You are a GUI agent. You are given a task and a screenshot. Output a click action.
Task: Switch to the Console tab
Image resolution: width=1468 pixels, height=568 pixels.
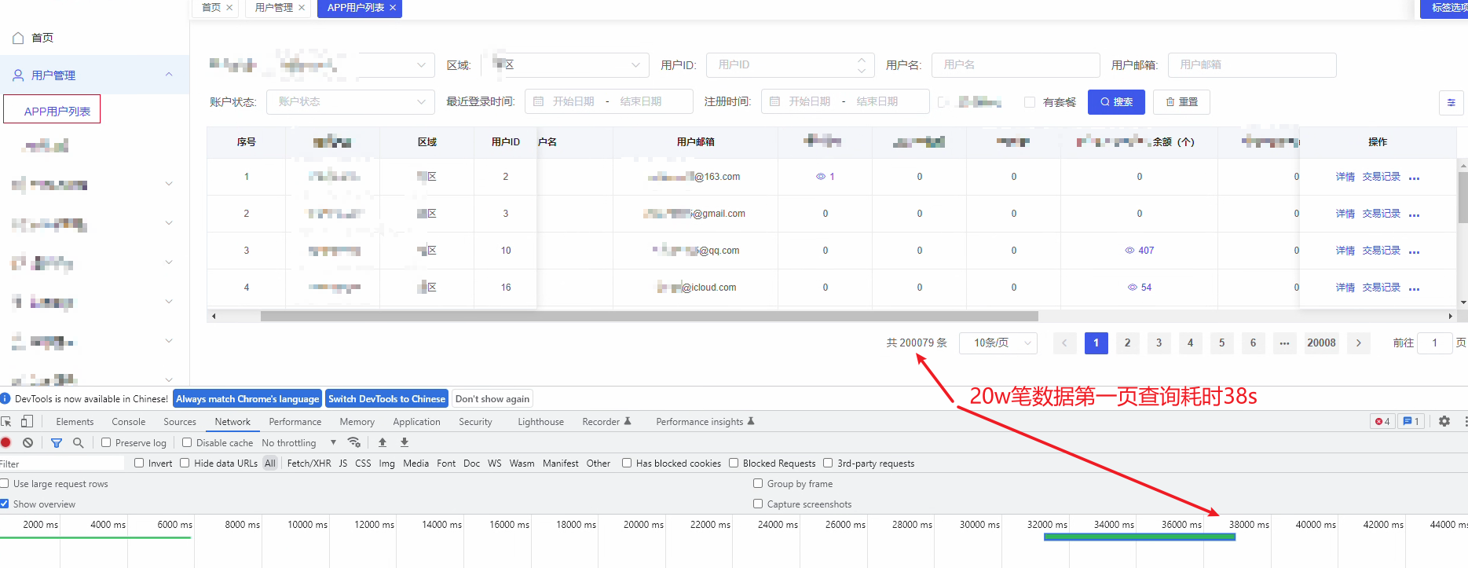click(x=128, y=422)
